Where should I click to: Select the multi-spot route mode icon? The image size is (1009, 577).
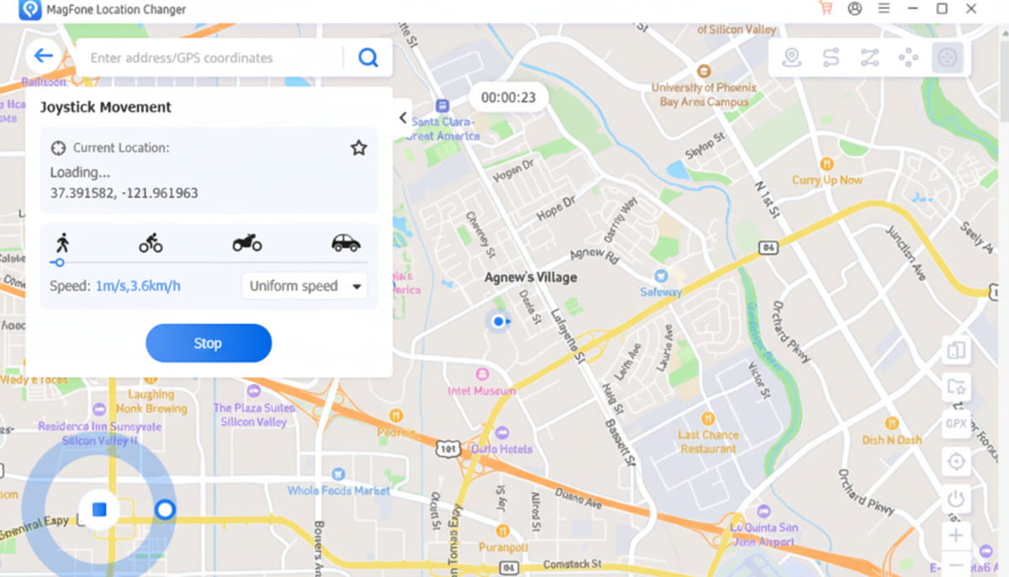tap(869, 57)
